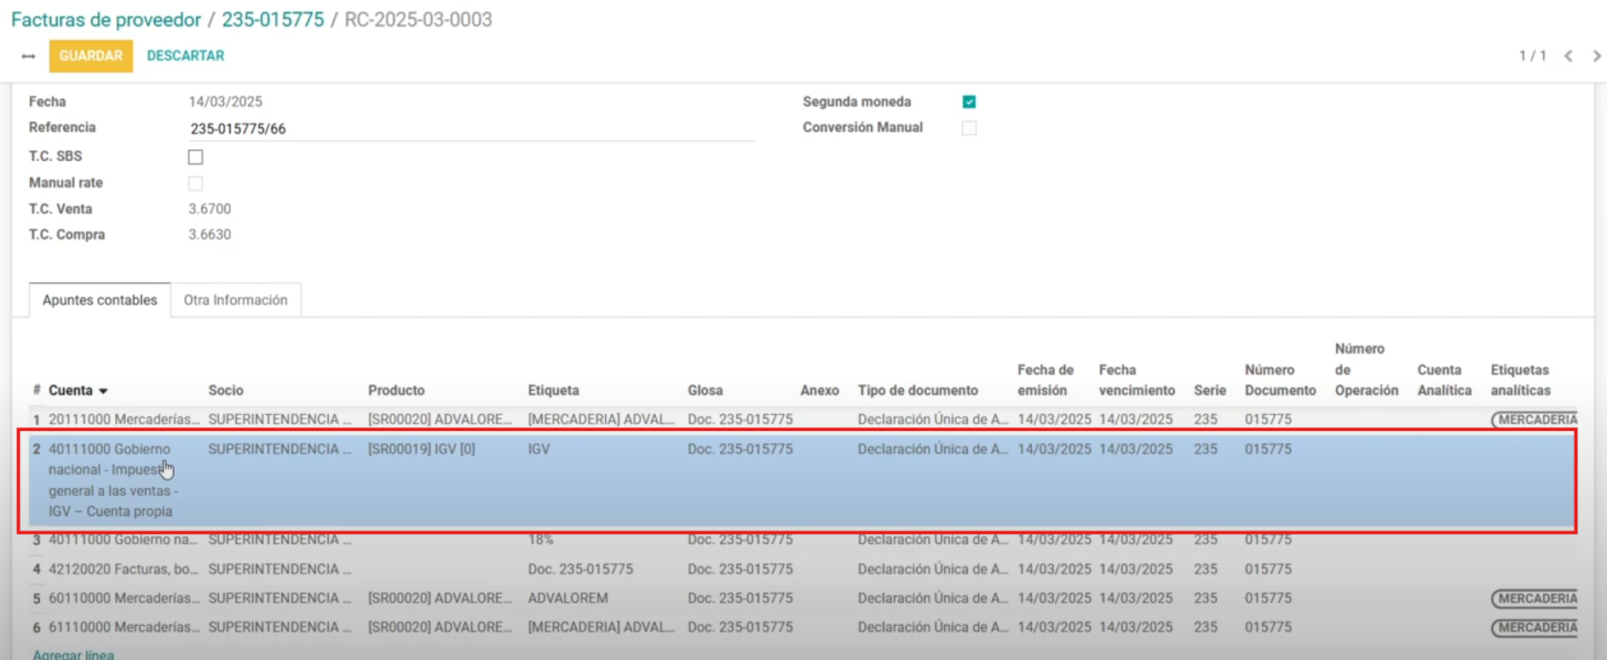The height and width of the screenshot is (660, 1607).
Task: Go to next record with pager arrow
Action: [x=1596, y=56]
